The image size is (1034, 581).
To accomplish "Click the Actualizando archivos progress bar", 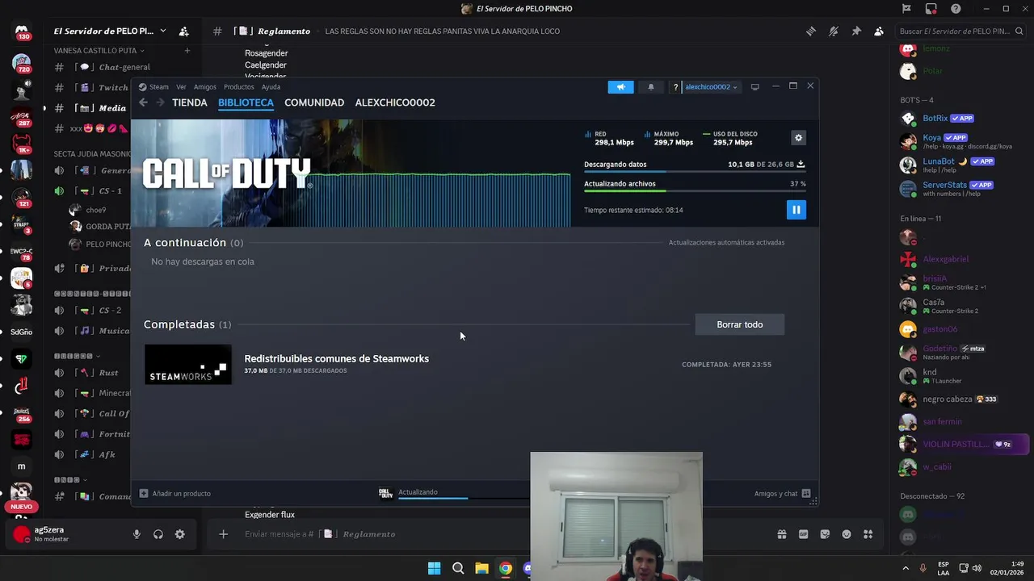I will click(x=695, y=190).
